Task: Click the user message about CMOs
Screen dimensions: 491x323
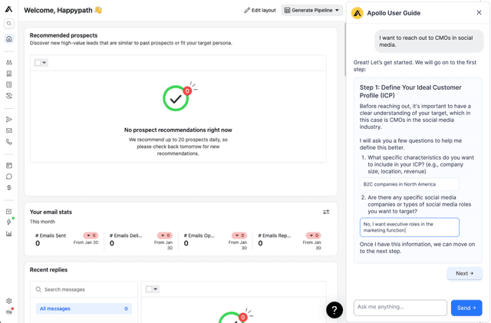Action: (429, 41)
